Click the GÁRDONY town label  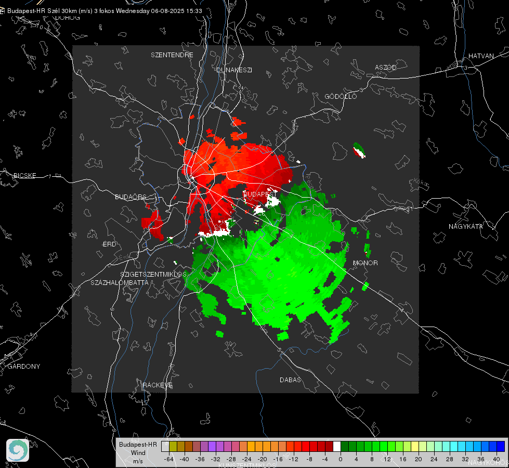[24, 367]
